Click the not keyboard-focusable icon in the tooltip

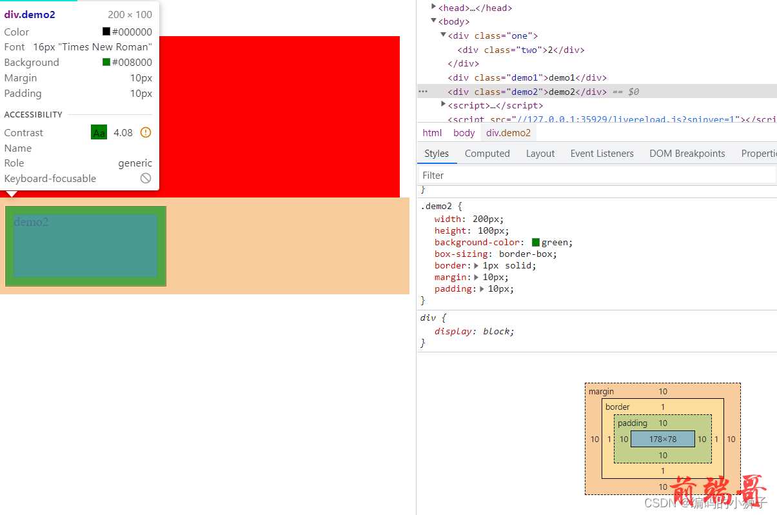[146, 178]
